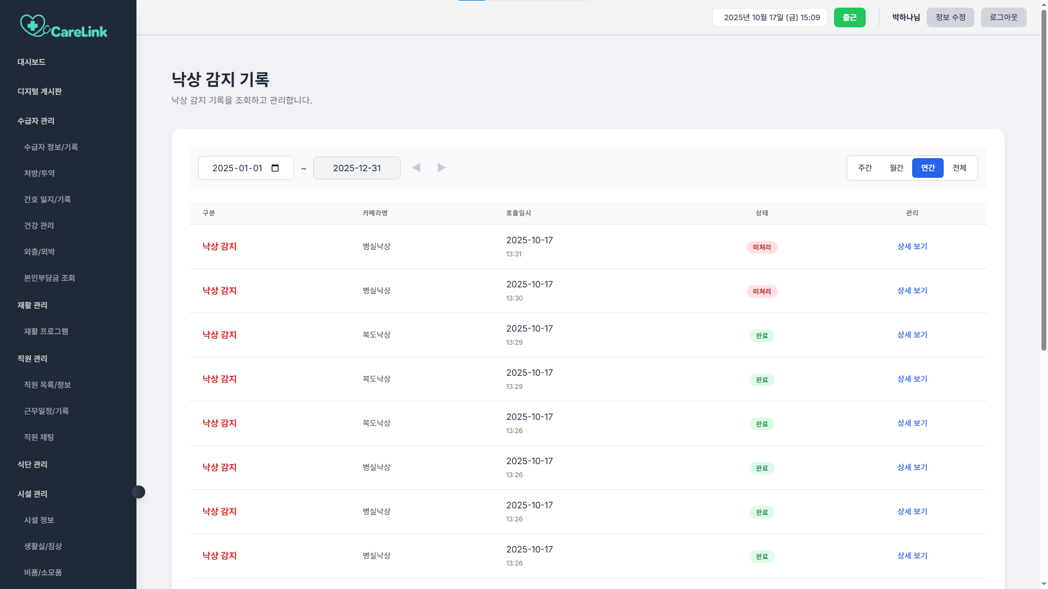
Task: Select the 월간 period filter
Action: point(896,168)
